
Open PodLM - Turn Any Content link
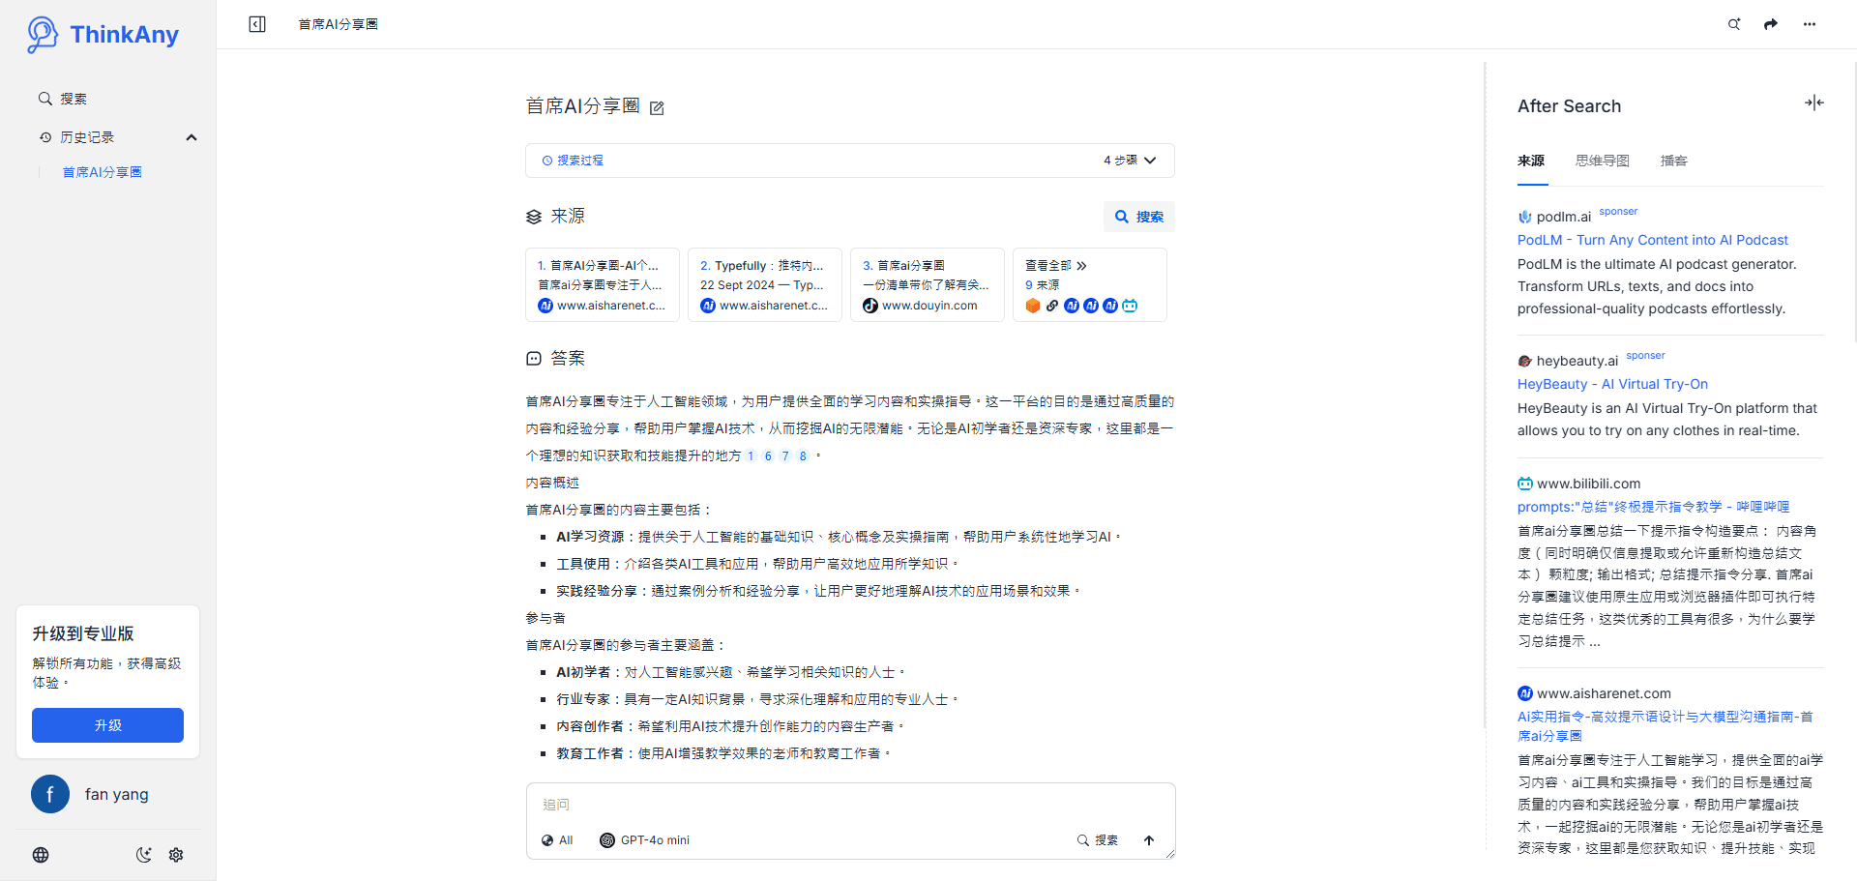pyautogui.click(x=1653, y=240)
